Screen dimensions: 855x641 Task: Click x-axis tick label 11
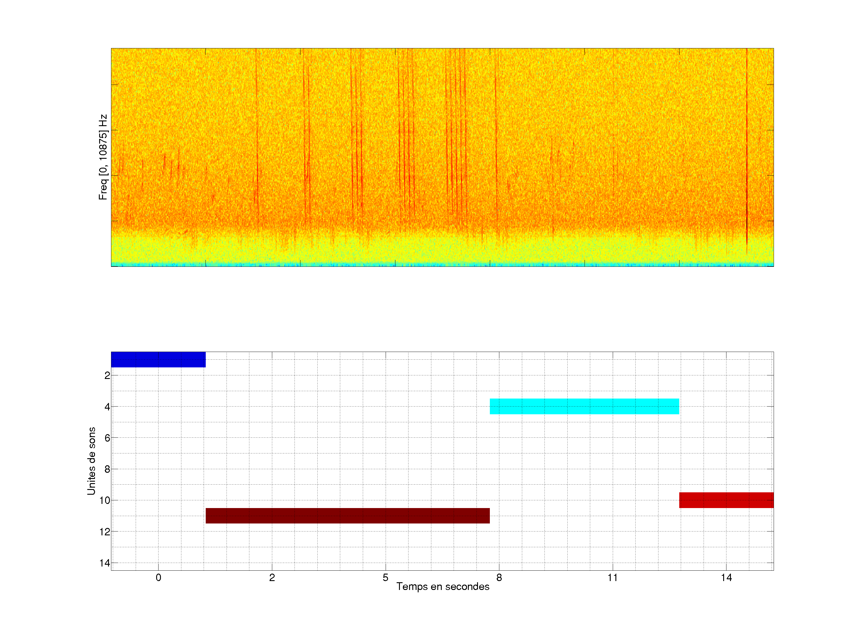tap(612, 577)
